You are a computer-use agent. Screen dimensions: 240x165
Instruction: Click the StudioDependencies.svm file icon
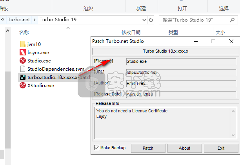click(x=23, y=69)
